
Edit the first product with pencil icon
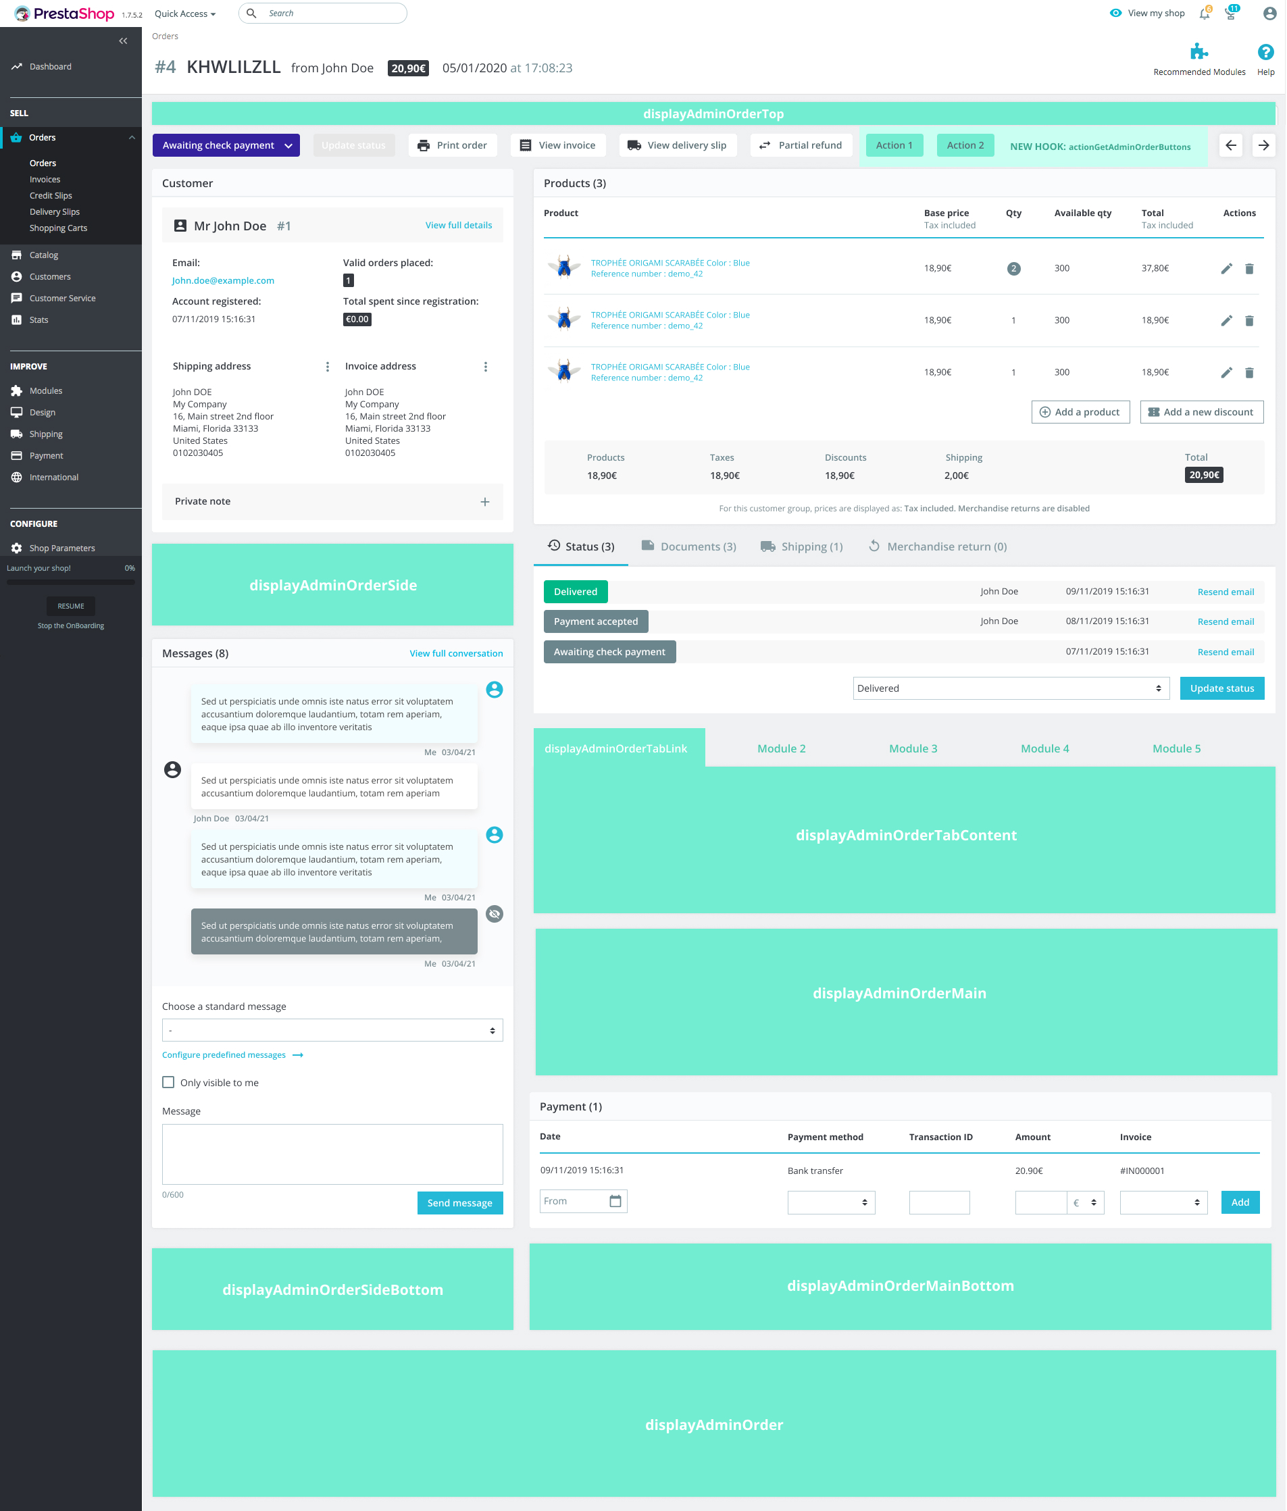[1226, 268]
